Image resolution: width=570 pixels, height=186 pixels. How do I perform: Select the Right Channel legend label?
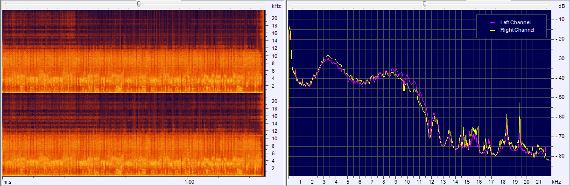[x=517, y=30]
